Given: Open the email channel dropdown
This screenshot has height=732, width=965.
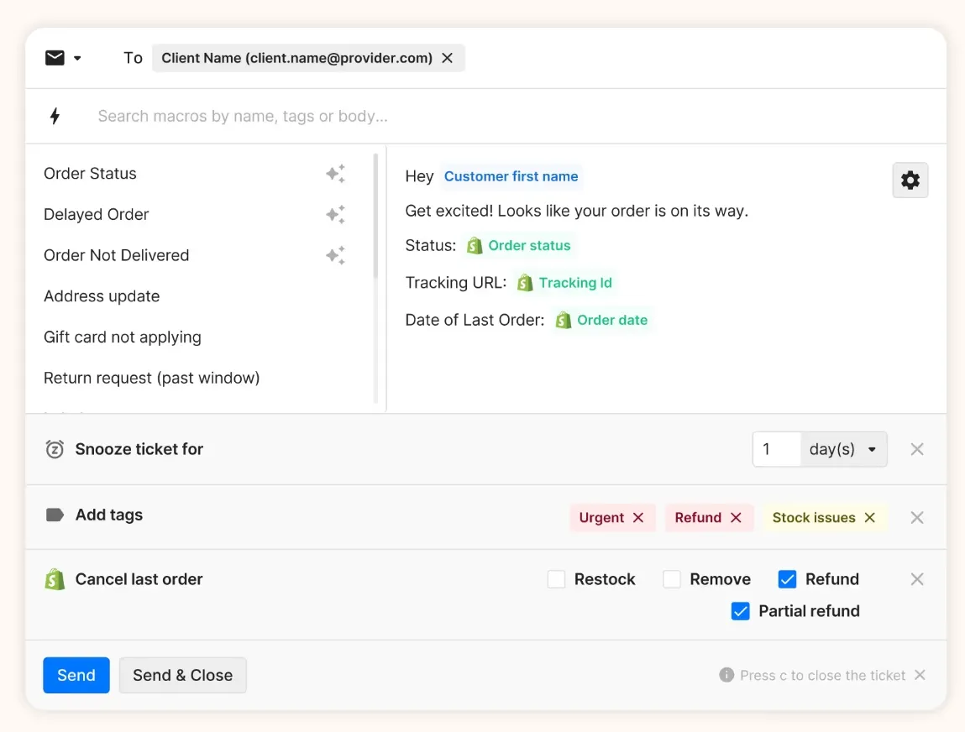Looking at the screenshot, I should (63, 58).
